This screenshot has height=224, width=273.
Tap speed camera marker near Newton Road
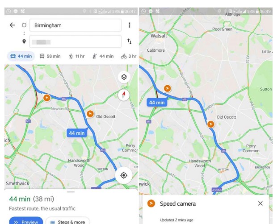tap(46, 97)
